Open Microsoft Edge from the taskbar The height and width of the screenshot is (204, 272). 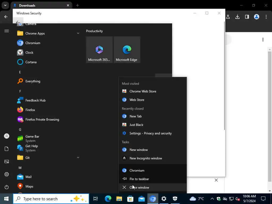[x=108, y=199]
